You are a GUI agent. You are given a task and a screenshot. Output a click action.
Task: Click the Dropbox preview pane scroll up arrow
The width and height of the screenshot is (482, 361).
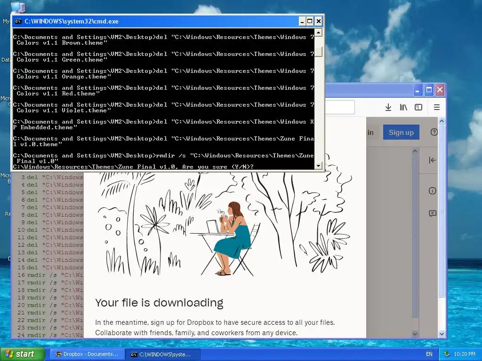point(415,151)
